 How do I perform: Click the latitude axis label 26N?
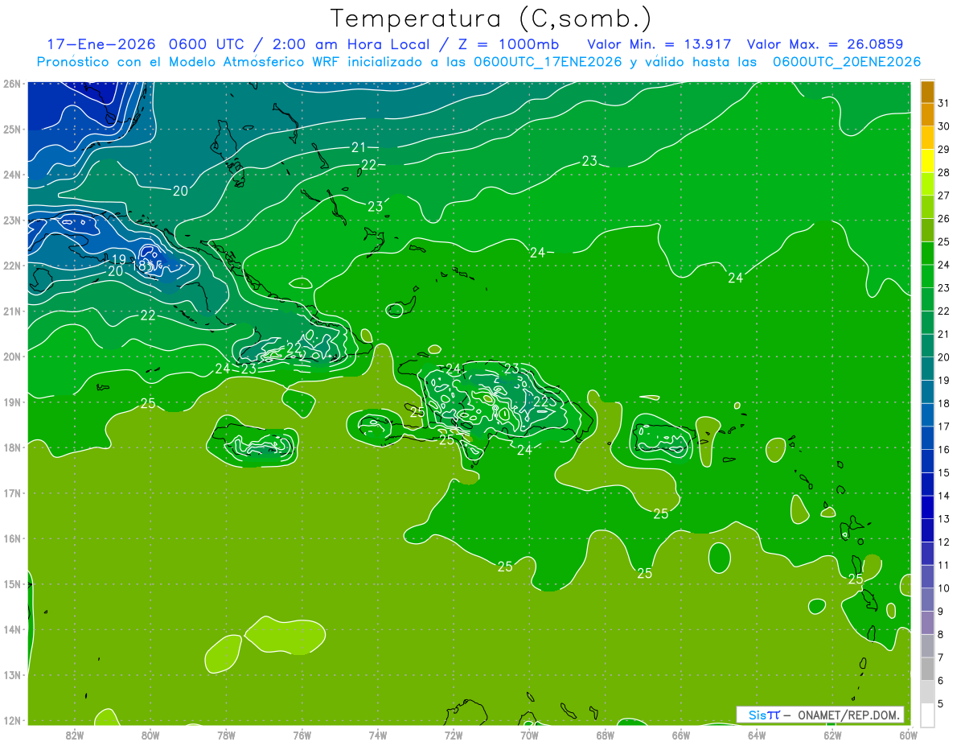pyautogui.click(x=12, y=83)
